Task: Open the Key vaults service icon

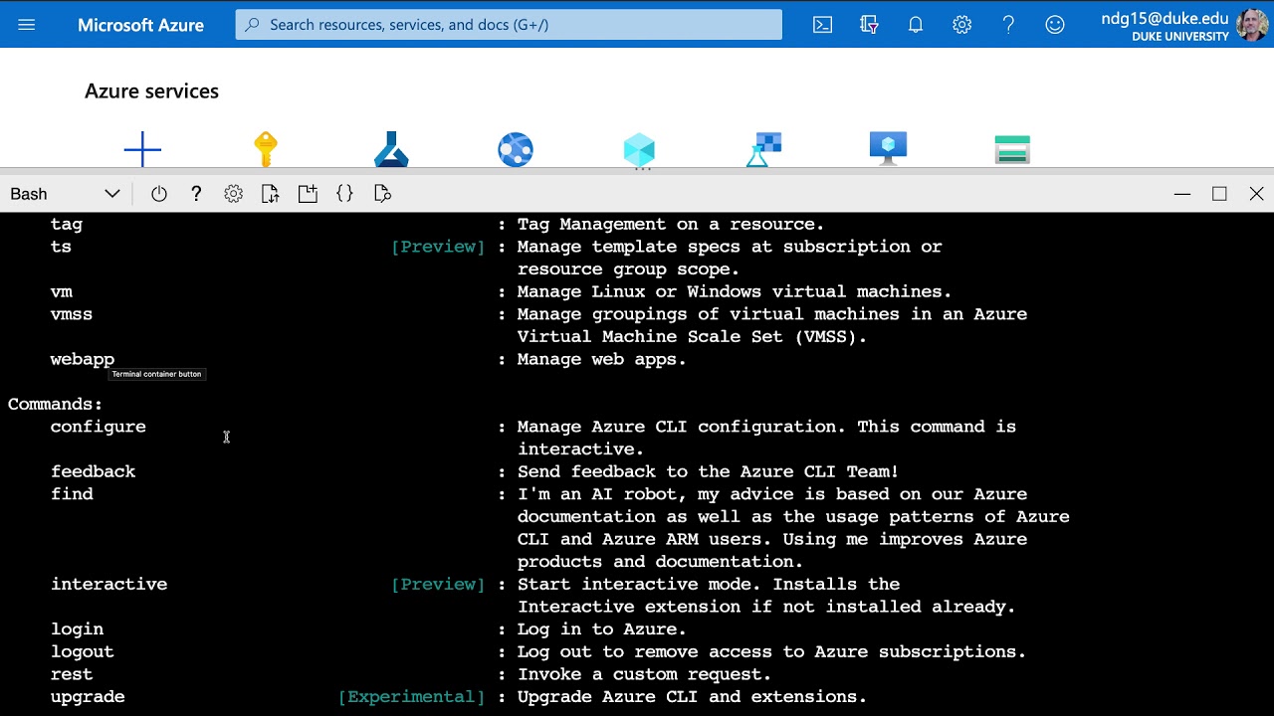Action: 266,149
